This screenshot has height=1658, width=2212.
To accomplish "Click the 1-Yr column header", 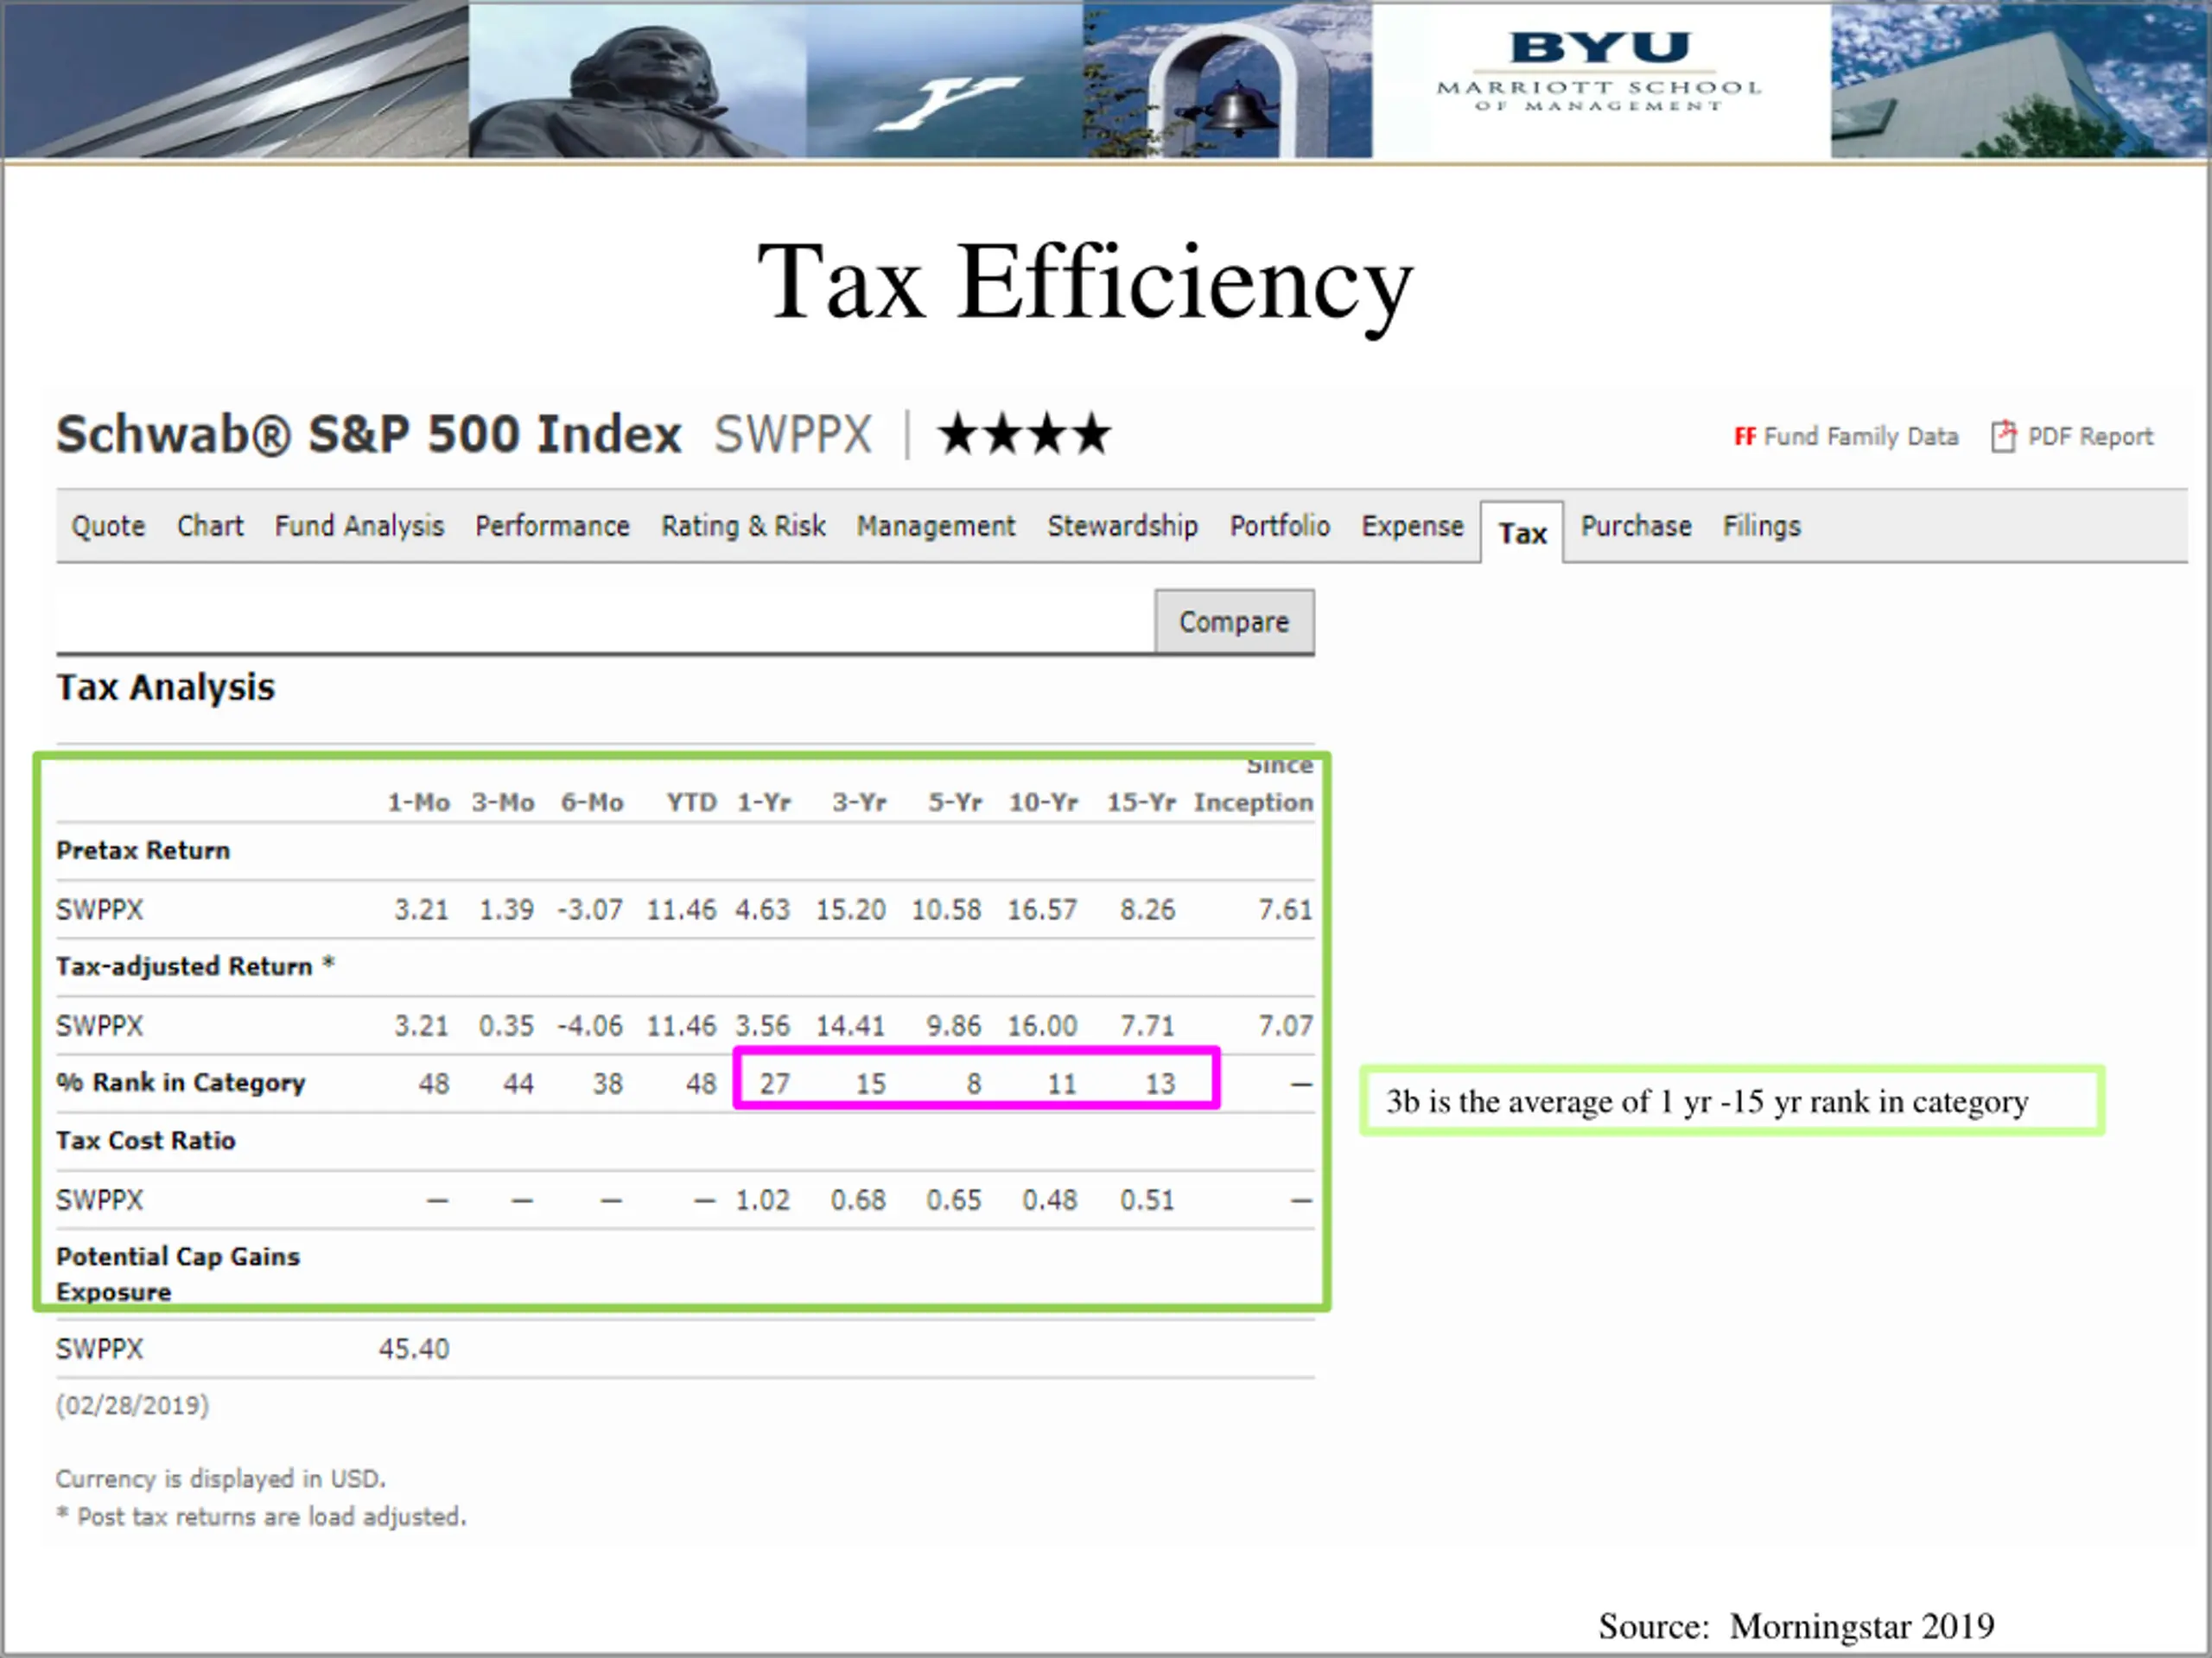I will 764,802.
